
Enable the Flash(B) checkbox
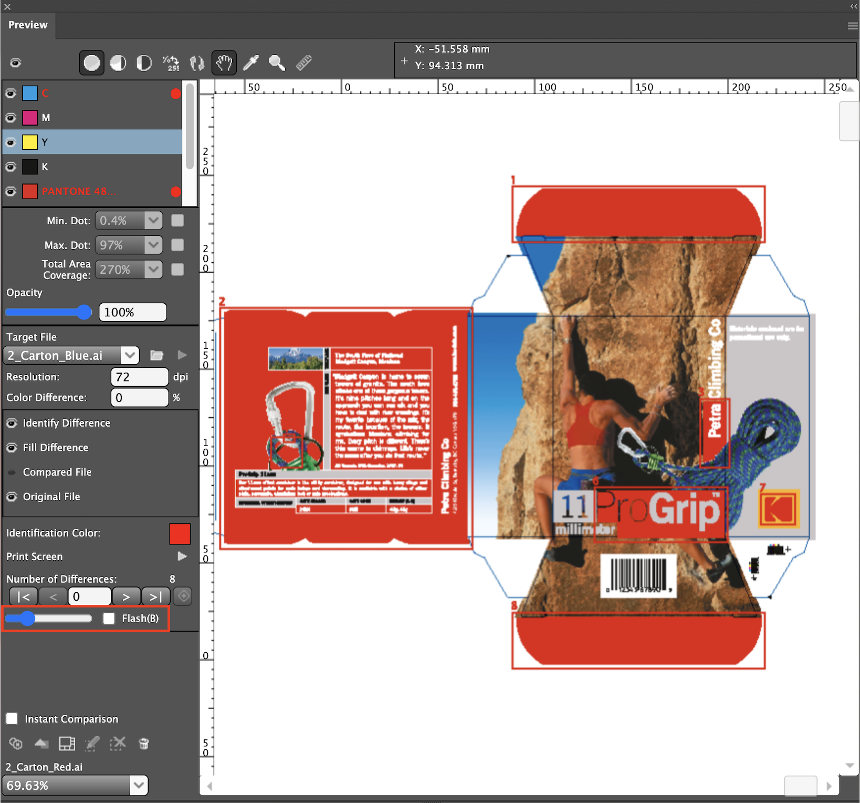tap(109, 619)
